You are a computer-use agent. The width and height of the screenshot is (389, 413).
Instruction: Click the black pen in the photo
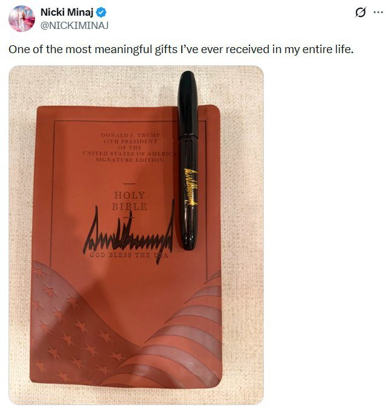pyautogui.click(x=188, y=160)
